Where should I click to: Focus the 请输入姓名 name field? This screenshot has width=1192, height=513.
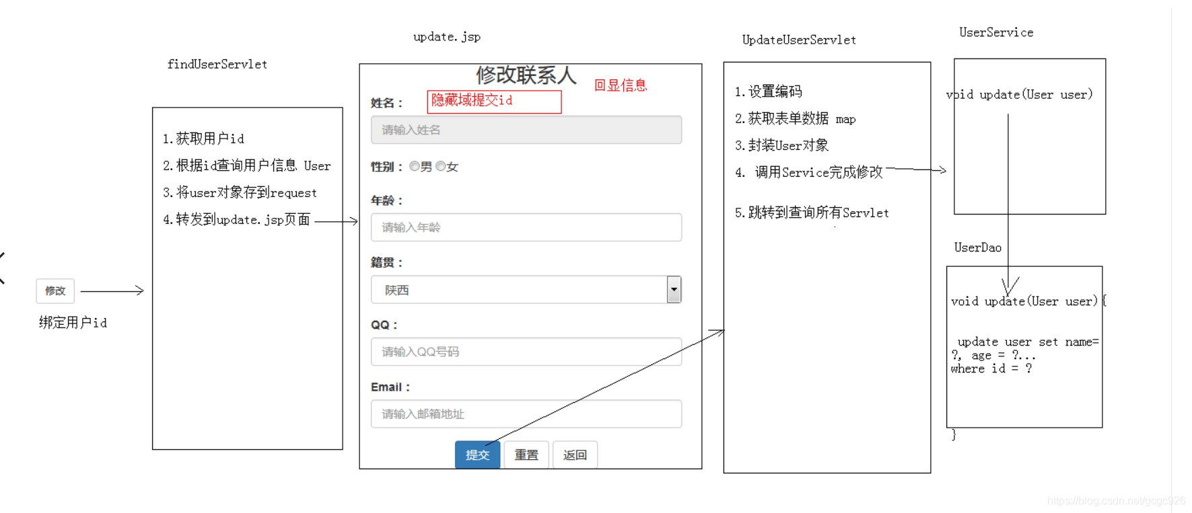[x=526, y=130]
